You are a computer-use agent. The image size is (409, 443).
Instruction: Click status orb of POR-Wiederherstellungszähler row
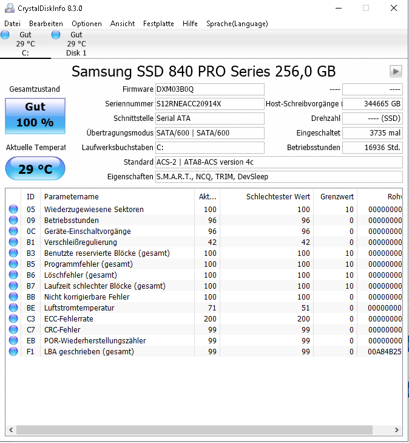(13, 340)
